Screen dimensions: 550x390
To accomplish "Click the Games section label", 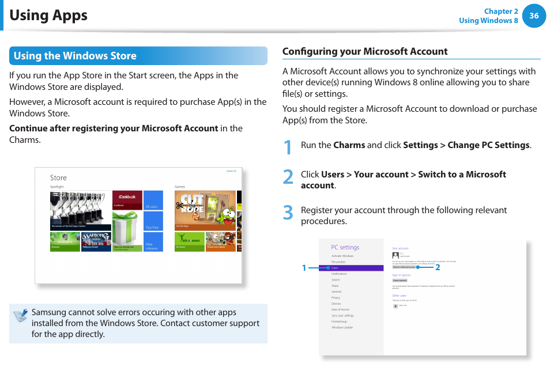I will click(x=180, y=187).
